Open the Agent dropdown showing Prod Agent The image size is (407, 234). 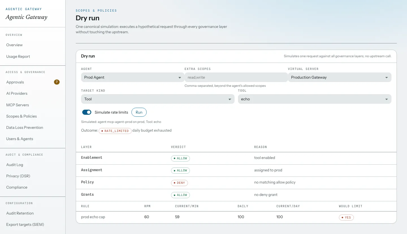pyautogui.click(x=133, y=77)
